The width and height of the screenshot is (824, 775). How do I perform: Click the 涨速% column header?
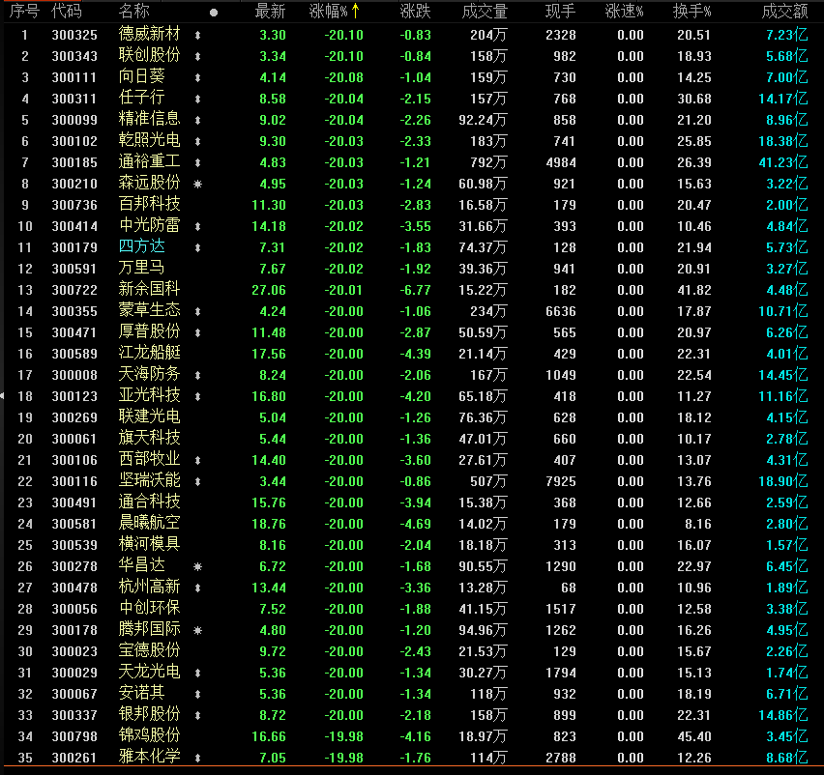tap(624, 12)
